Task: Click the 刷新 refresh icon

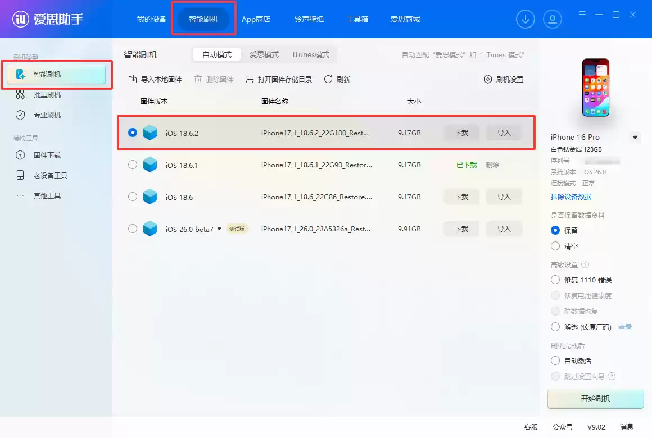Action: click(328, 80)
